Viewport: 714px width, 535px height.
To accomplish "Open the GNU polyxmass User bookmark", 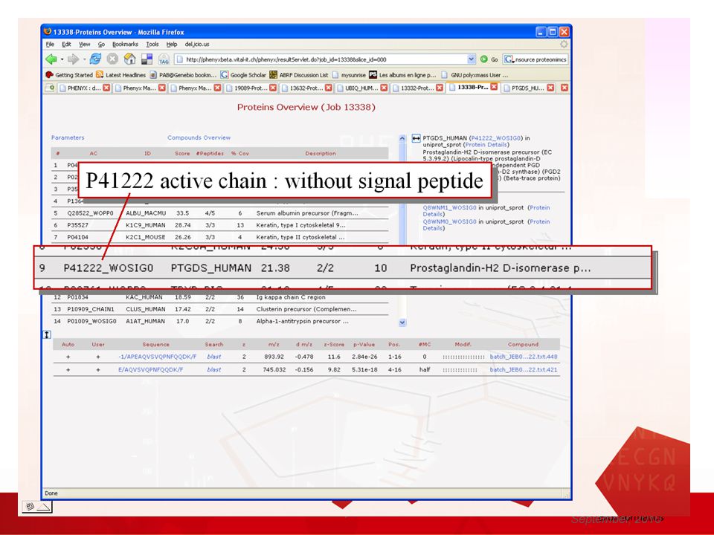I will (475, 75).
